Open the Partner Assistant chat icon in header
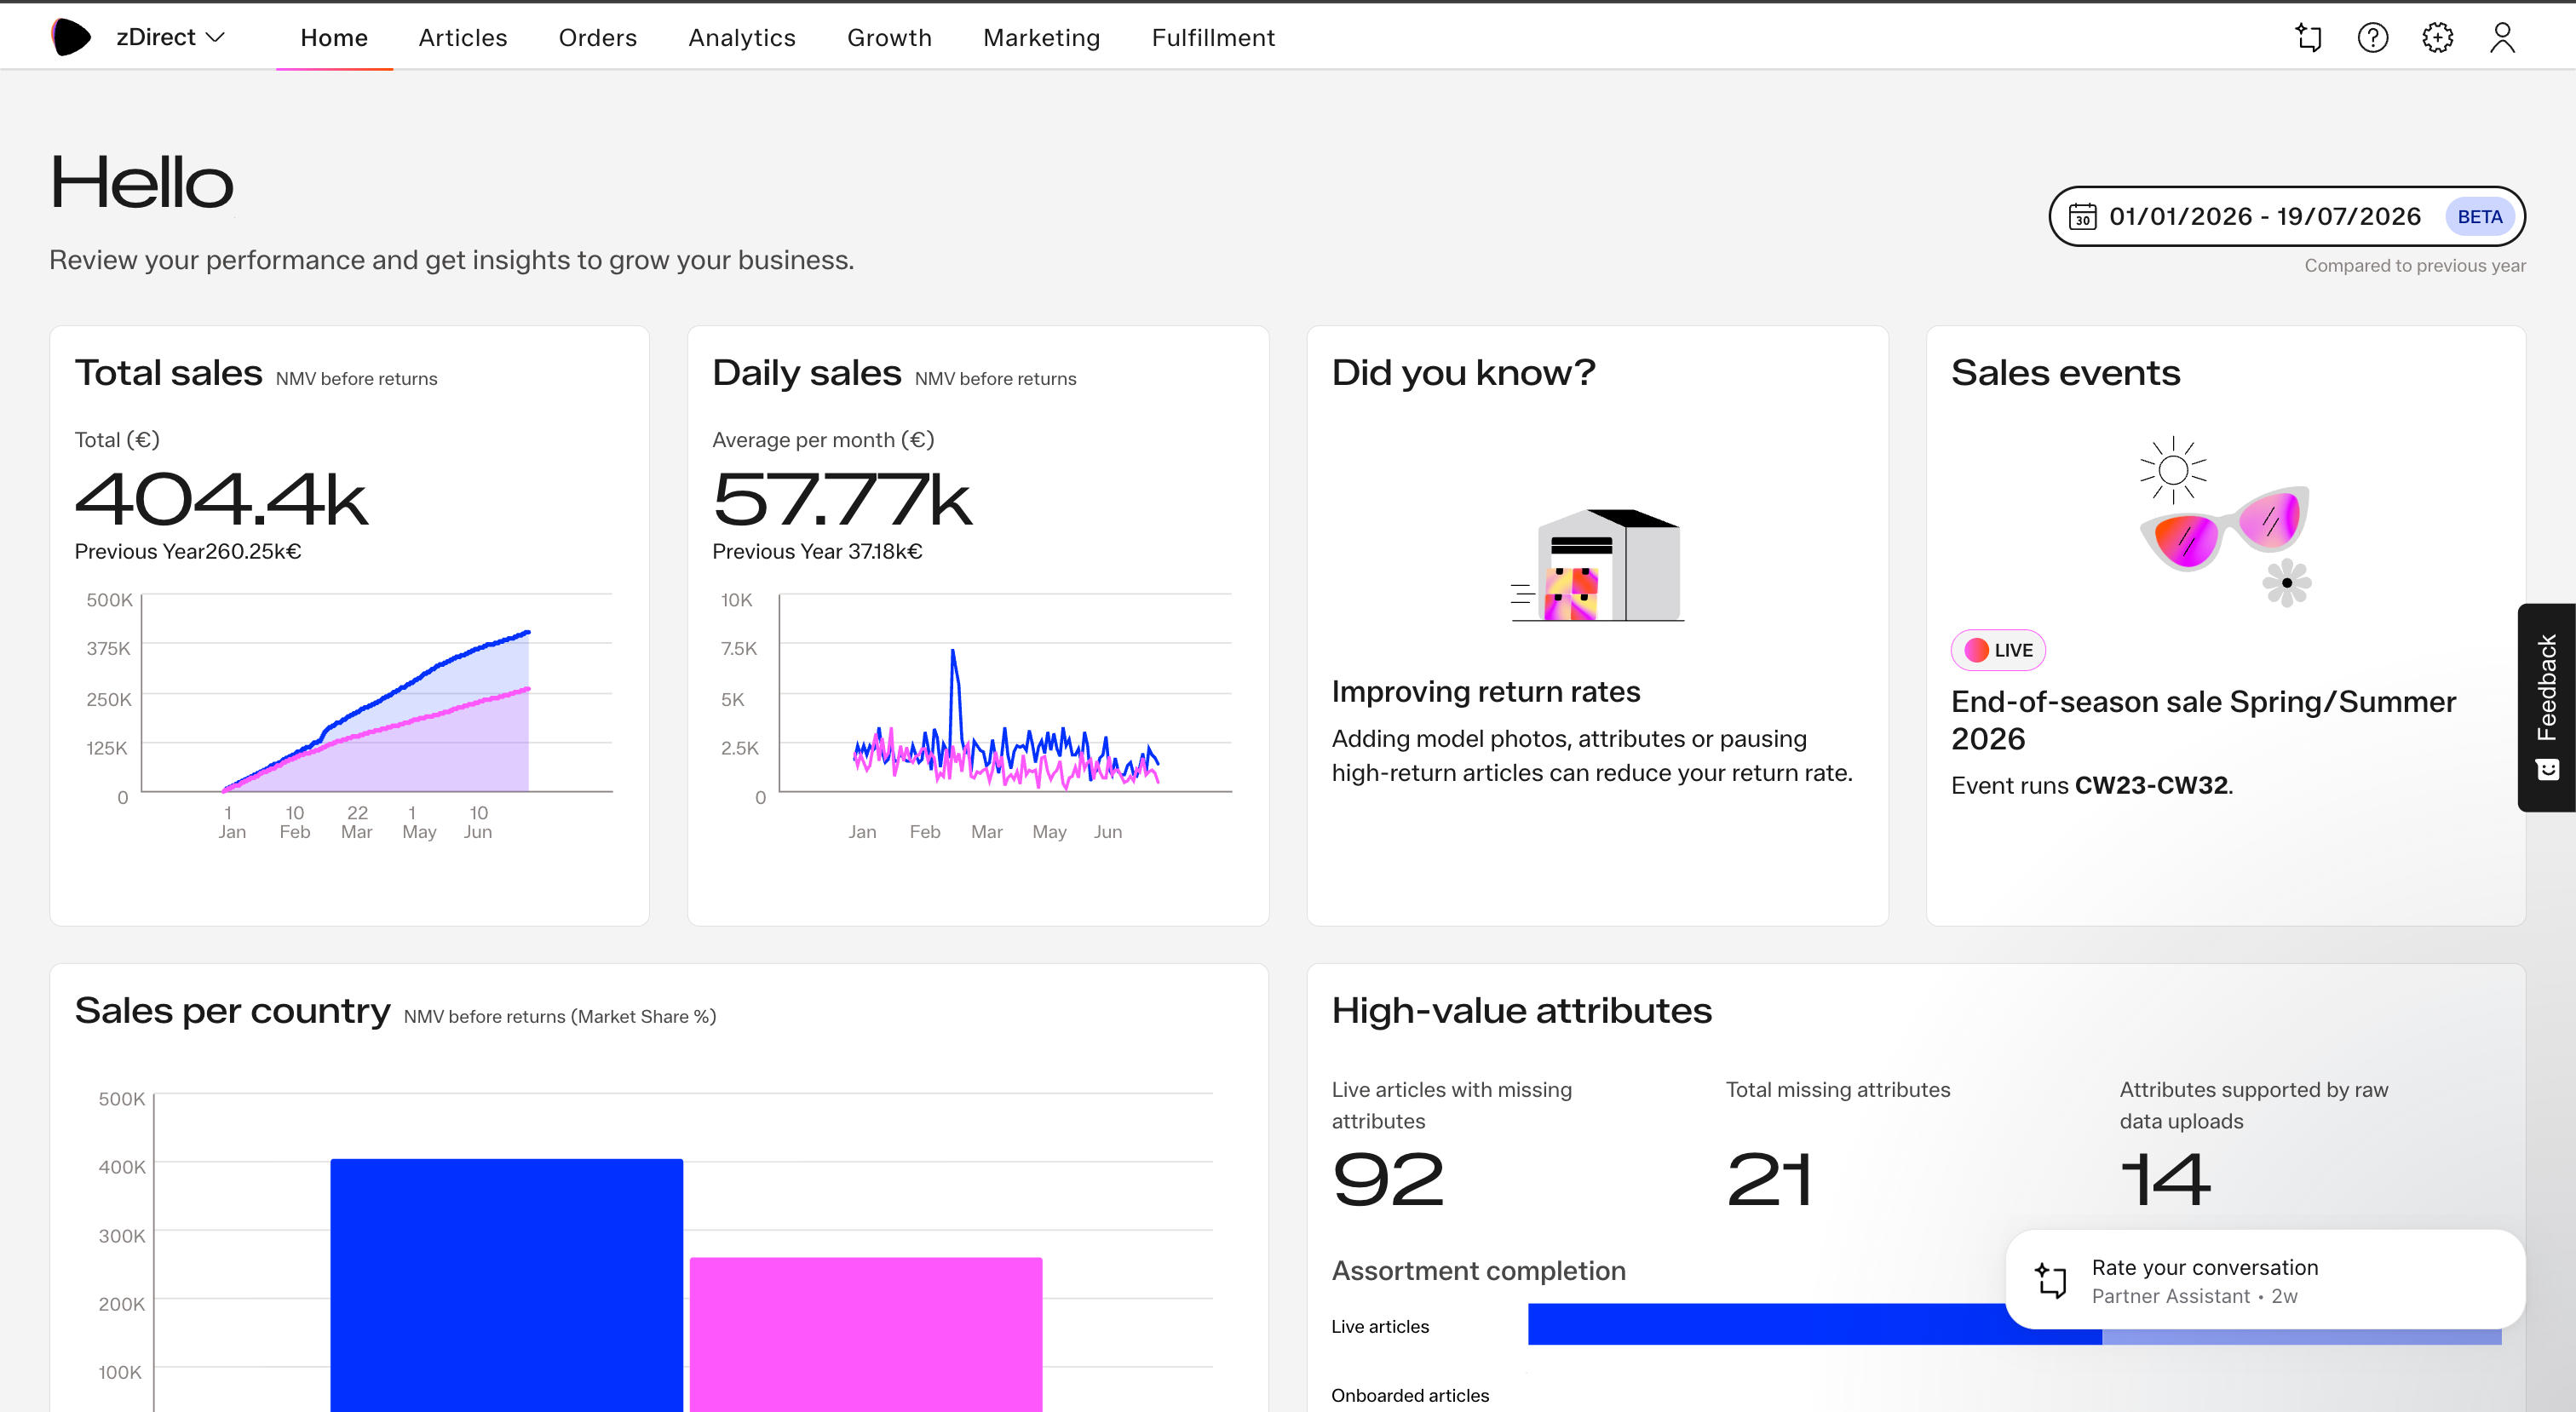This screenshot has width=2576, height=1412. (x=2308, y=37)
